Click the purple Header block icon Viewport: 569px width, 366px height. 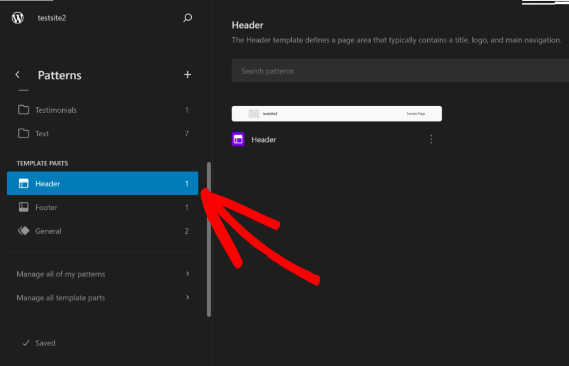pos(238,139)
